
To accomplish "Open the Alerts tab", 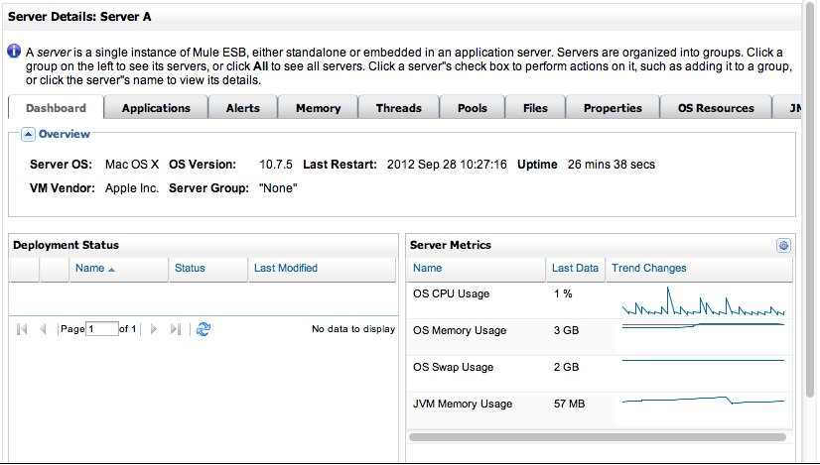I will pos(242,108).
